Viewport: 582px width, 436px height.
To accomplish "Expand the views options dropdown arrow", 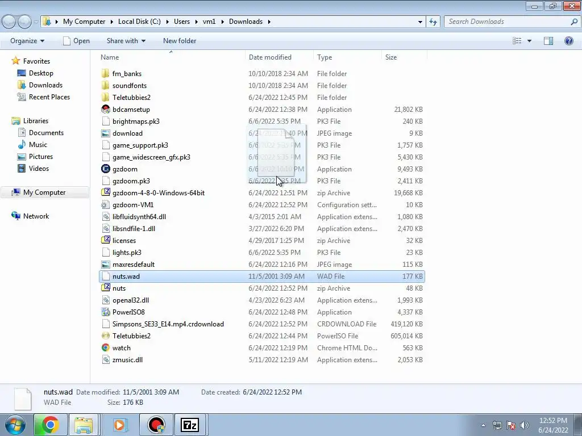I will [529, 41].
